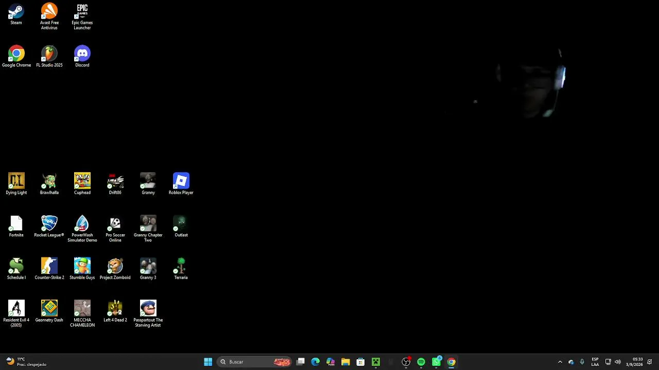Change the ESP LAA input language
The height and width of the screenshot is (370, 659).
(595, 362)
